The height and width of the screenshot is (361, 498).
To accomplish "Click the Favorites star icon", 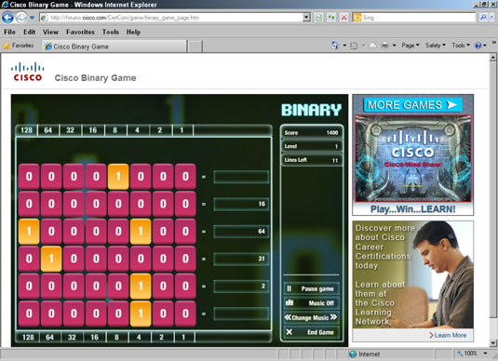I will (6, 46).
